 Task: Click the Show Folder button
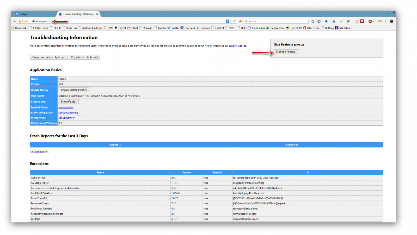(x=69, y=101)
